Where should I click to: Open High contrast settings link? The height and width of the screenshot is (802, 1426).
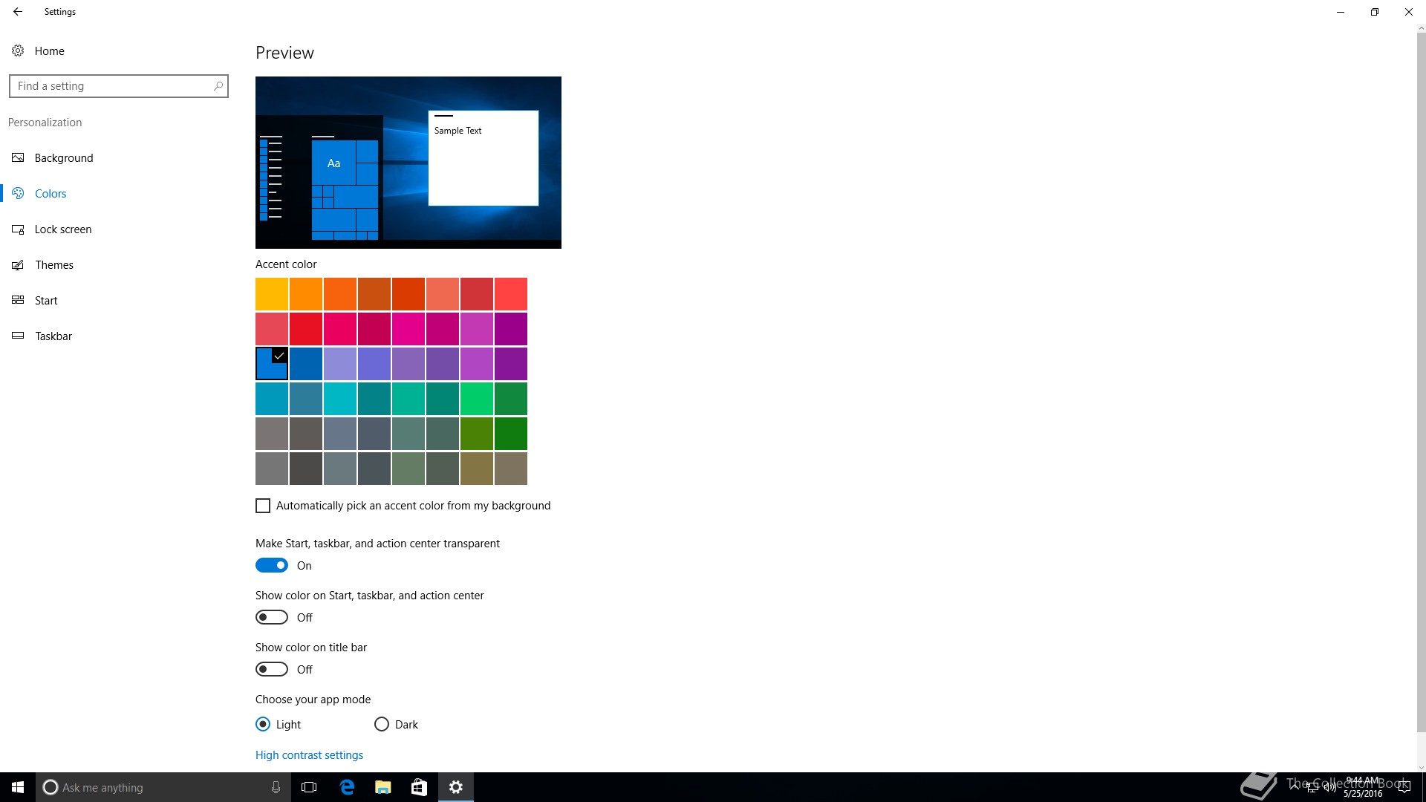[x=309, y=755]
